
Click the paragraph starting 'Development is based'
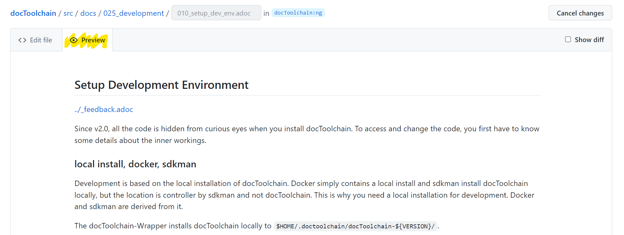coord(304,195)
